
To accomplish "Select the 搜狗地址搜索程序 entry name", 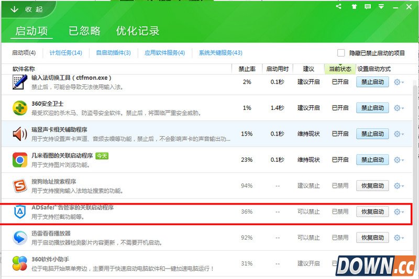I will (54, 181).
